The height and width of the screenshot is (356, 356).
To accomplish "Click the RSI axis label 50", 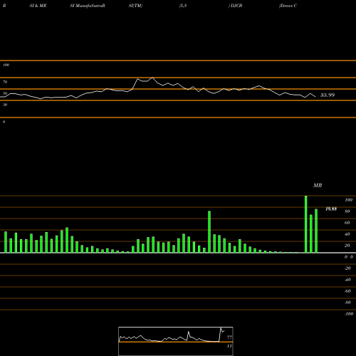I will pos(5,93).
